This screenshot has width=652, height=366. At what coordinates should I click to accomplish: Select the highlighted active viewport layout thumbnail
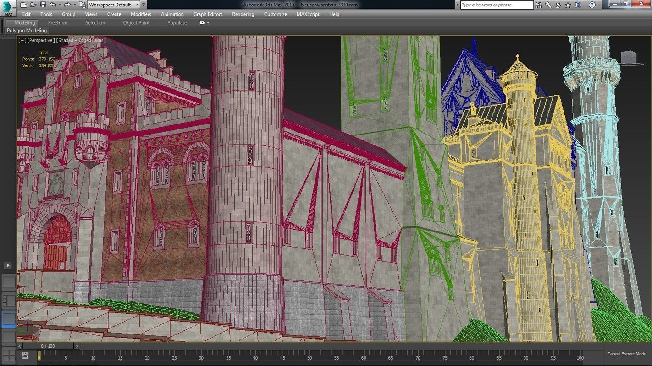point(9,319)
